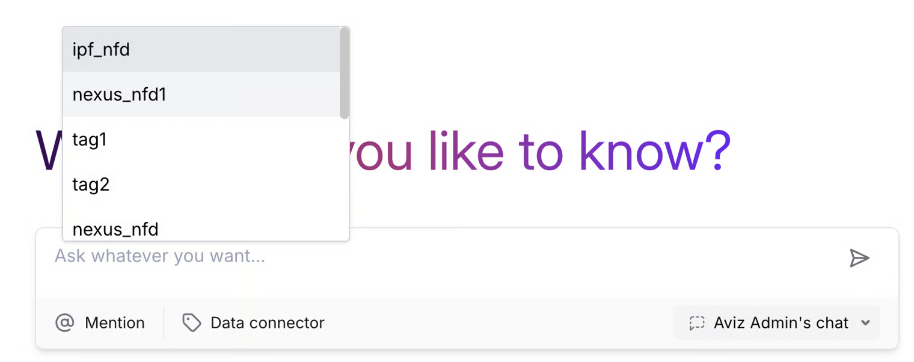The width and height of the screenshot is (914, 362).
Task: Click the dashed chat bubble icon
Action: click(697, 323)
